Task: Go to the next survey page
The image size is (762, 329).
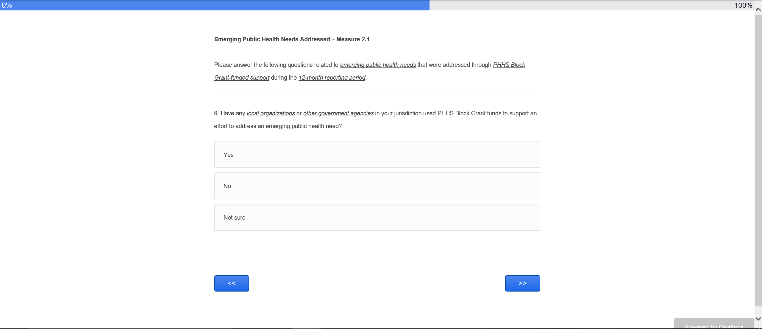Action: pos(522,283)
